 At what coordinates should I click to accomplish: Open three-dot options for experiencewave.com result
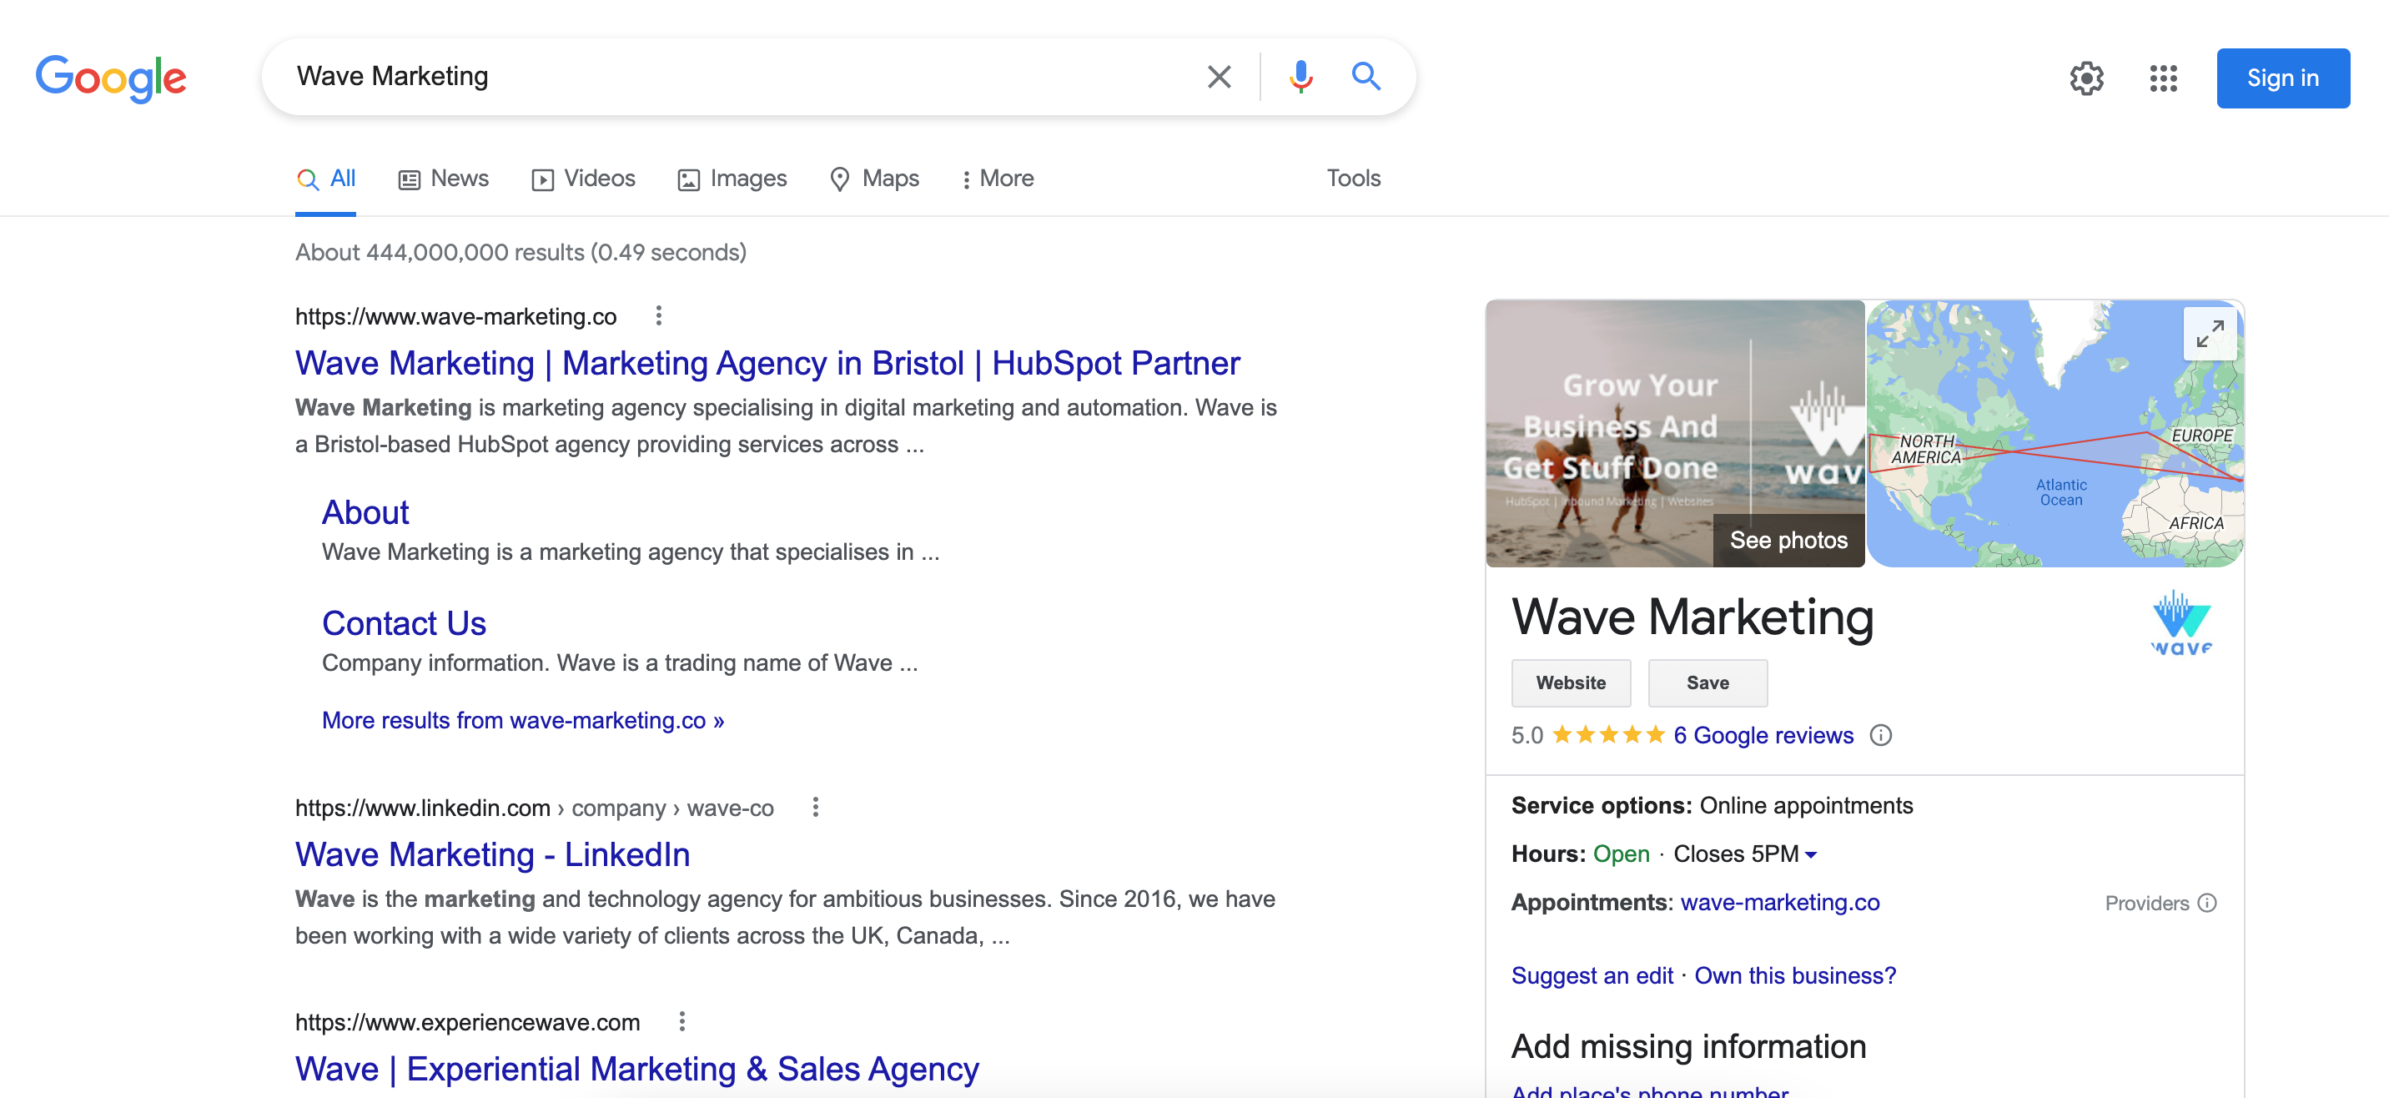[x=681, y=1022]
